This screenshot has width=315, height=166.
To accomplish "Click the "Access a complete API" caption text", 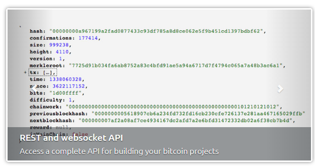I will coord(119,151).
